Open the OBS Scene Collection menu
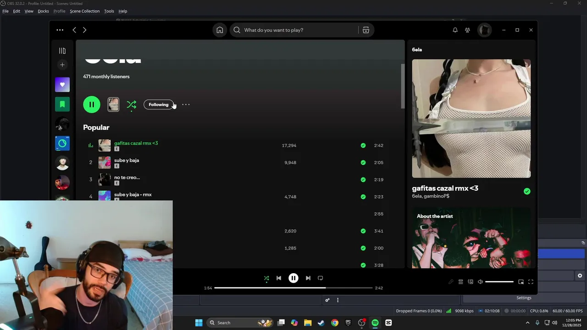 point(85,11)
